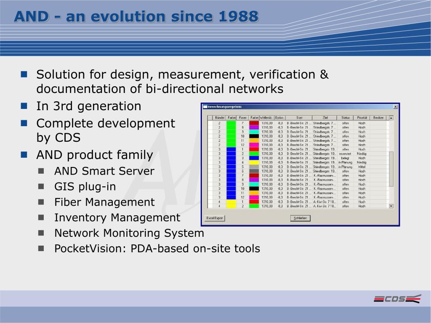Select black fiber swatch, Bündel 2 Faser 10

coord(254,136)
